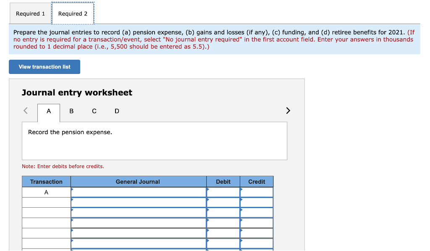
Task: Click the Debit field in the second row
Action: point(223,202)
